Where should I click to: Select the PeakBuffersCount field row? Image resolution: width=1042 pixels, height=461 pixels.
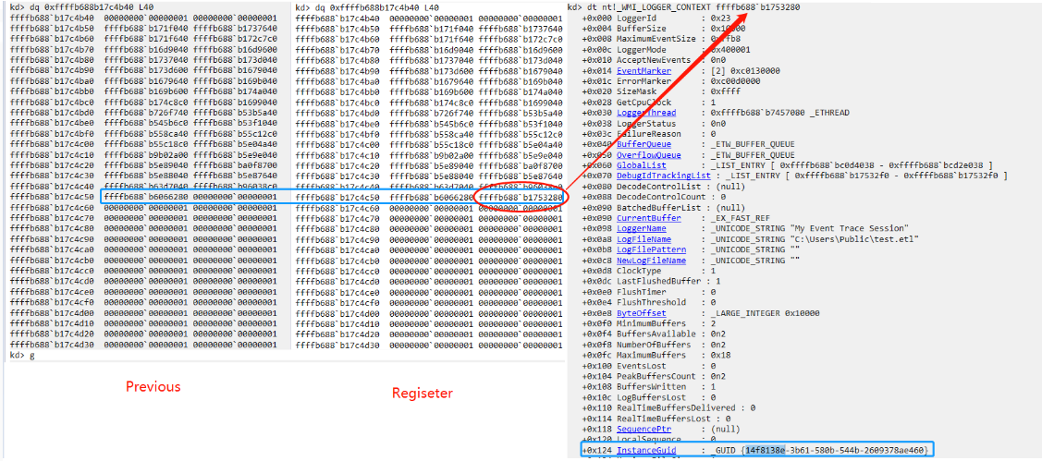coord(655,377)
